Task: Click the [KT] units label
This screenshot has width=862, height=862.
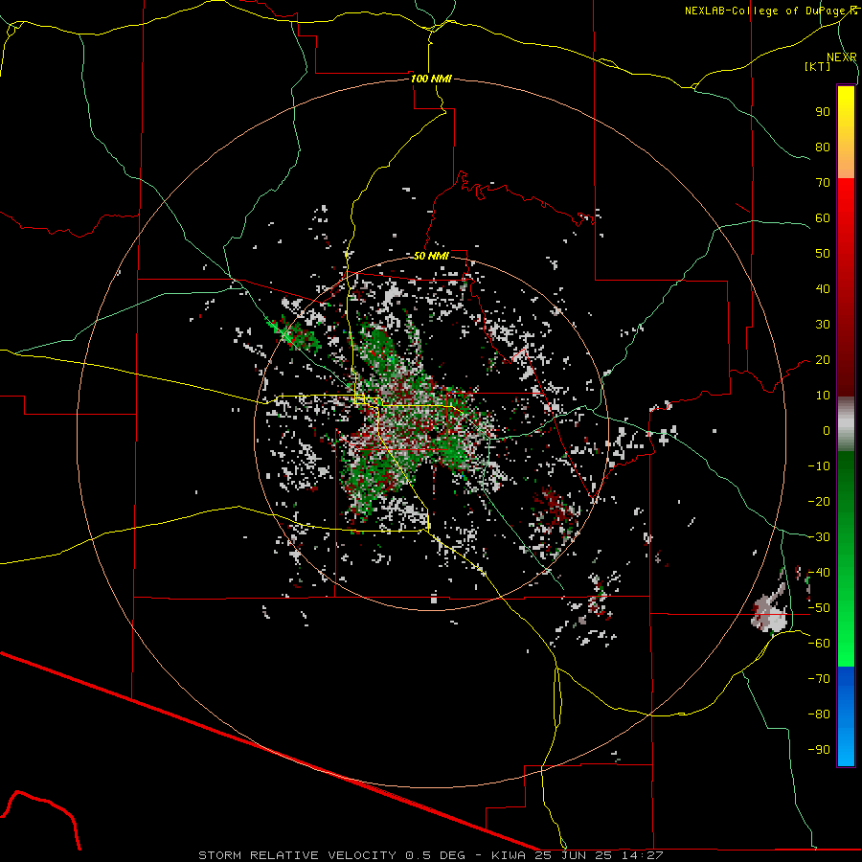Action: pyautogui.click(x=817, y=66)
